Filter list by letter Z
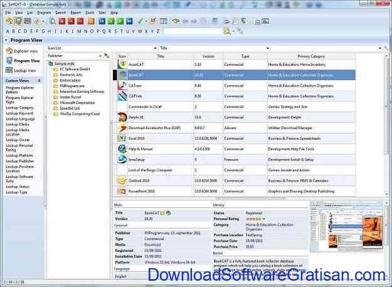Screen dimensions: 392x287 coord(158,31)
